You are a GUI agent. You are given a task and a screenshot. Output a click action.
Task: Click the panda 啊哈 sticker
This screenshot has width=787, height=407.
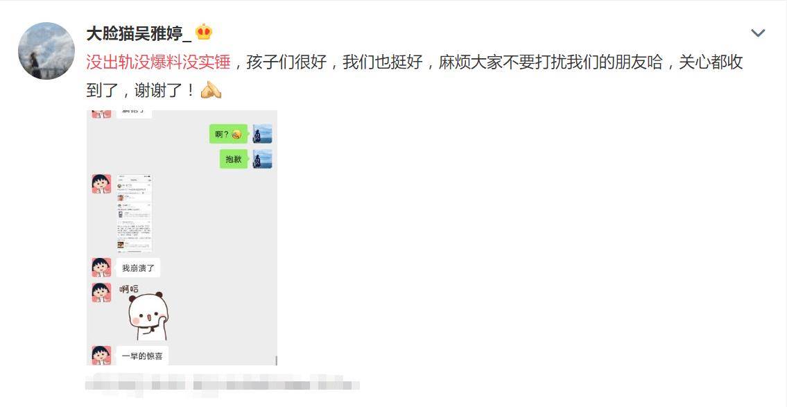coord(144,312)
